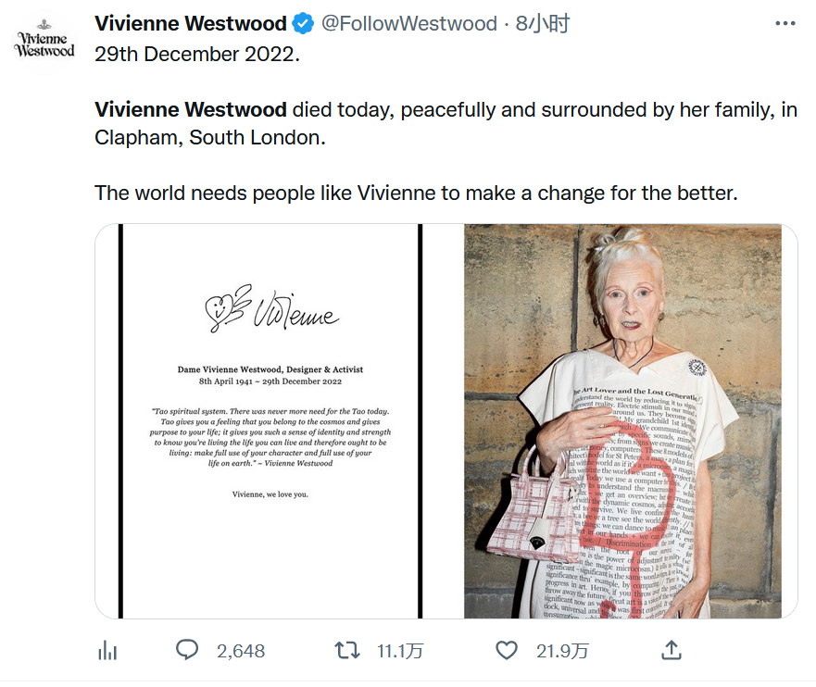Click the 21.9万 like count
816x687 pixels.
tap(562, 651)
